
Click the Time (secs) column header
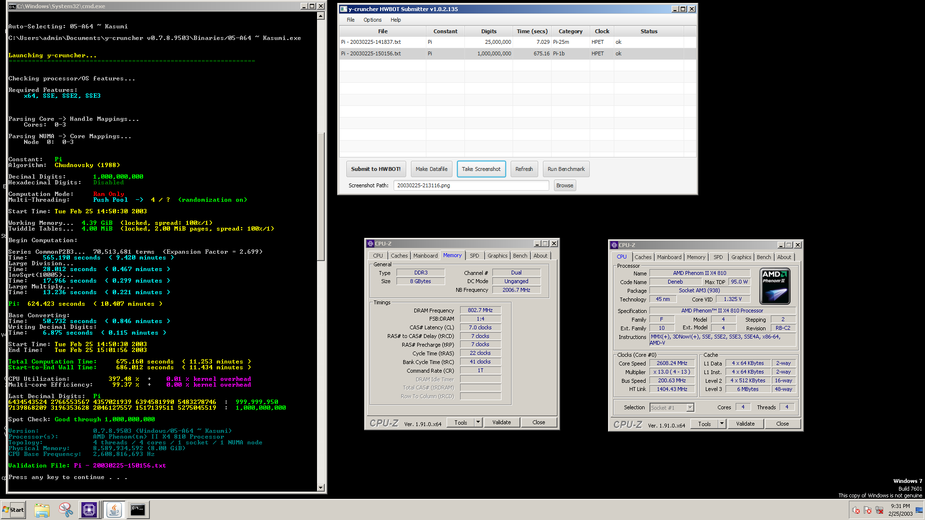(532, 31)
